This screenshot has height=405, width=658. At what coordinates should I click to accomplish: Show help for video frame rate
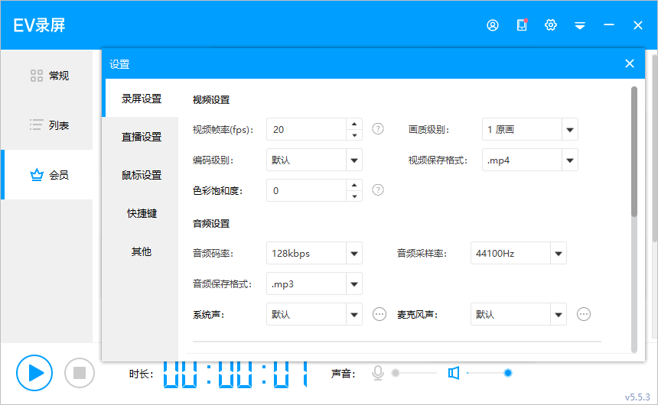pyautogui.click(x=378, y=128)
